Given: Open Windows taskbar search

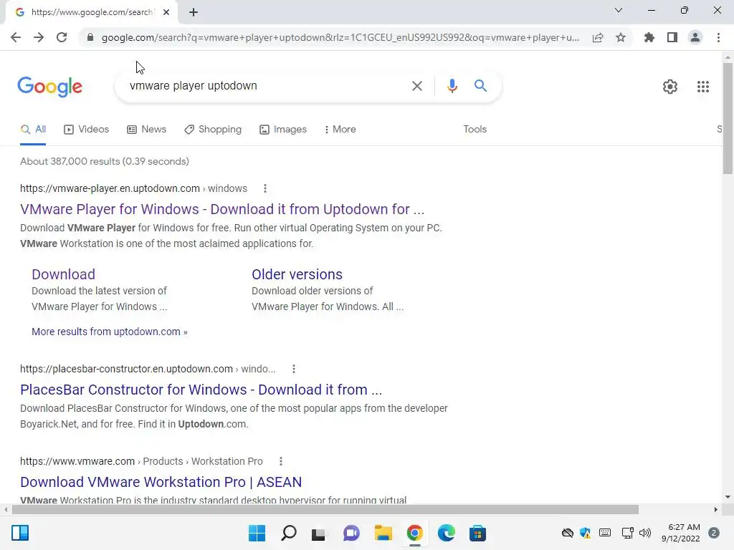Looking at the screenshot, I should tap(288, 533).
